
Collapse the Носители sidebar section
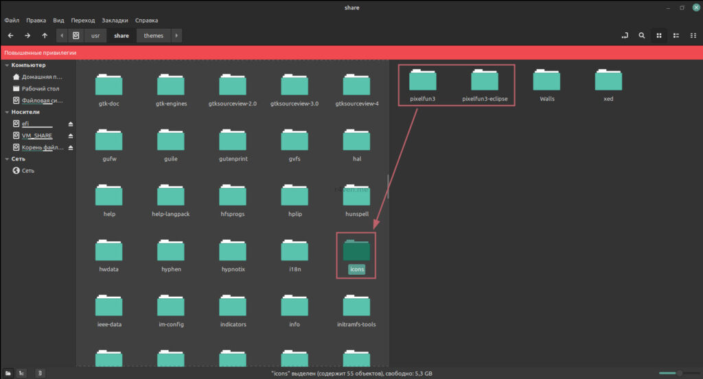click(x=7, y=112)
